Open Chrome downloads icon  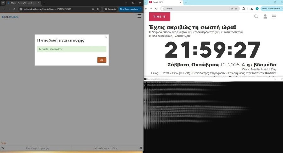(x=252, y=8)
